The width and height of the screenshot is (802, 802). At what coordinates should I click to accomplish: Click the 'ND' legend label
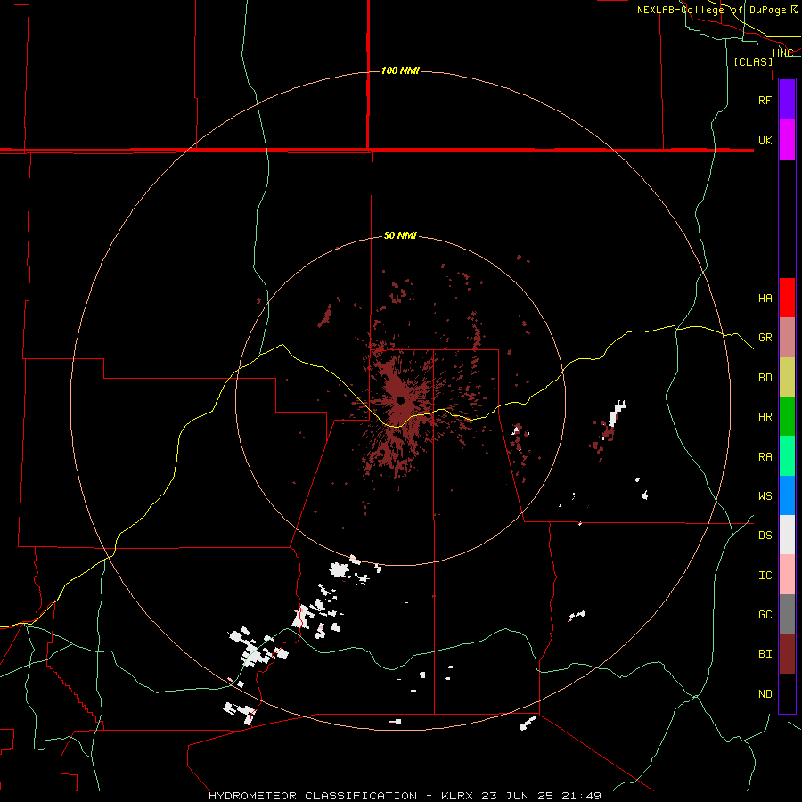click(x=765, y=694)
